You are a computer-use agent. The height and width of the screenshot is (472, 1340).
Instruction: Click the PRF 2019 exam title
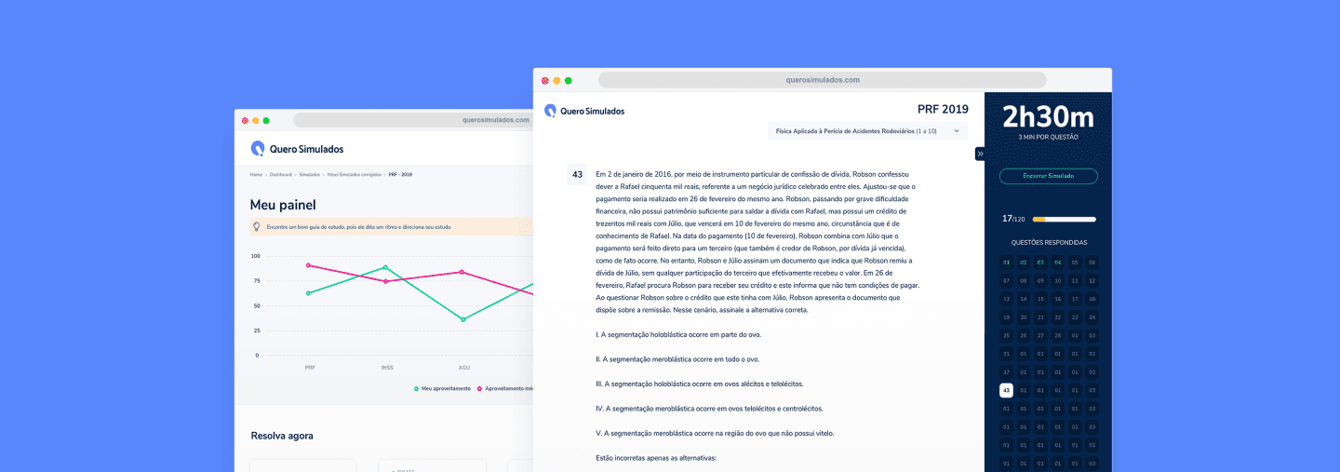click(943, 109)
